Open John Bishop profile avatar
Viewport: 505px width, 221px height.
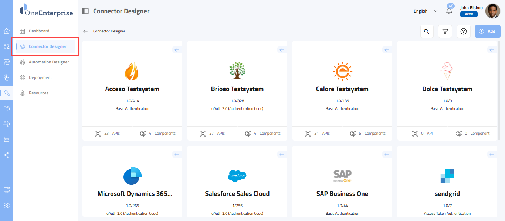pos(492,11)
